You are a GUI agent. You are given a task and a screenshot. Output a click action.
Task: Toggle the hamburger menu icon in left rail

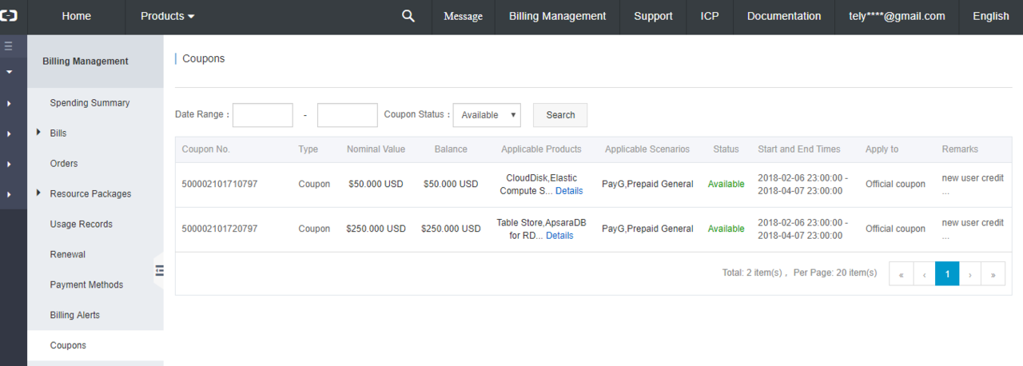pos(9,46)
